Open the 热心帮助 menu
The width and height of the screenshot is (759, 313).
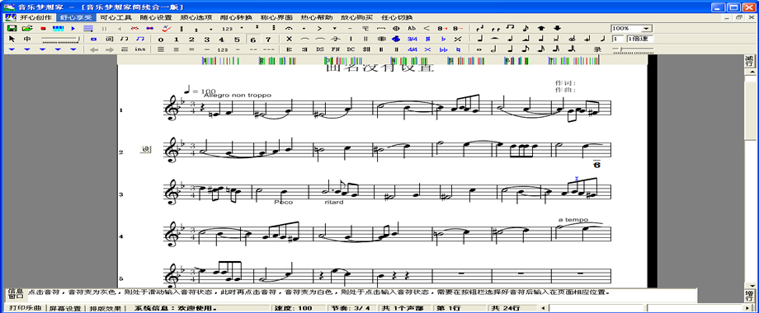tap(317, 17)
